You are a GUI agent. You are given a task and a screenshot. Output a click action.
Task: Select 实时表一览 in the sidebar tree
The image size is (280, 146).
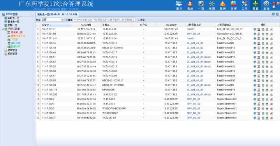(14, 18)
